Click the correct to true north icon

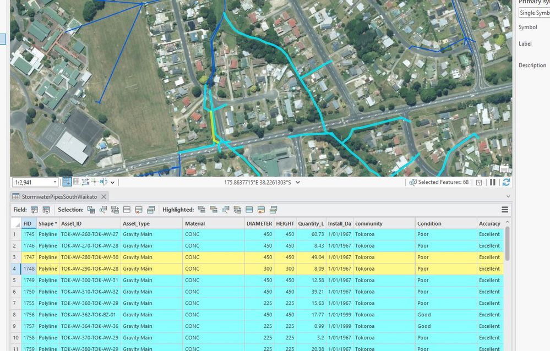104,182
